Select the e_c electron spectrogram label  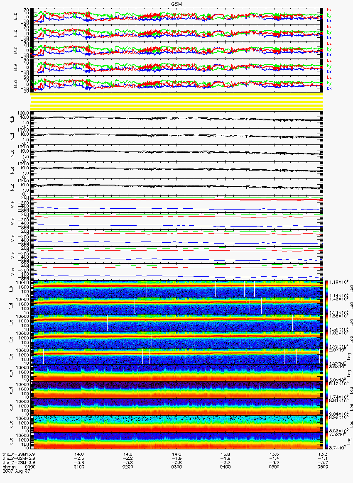tap(11, 407)
